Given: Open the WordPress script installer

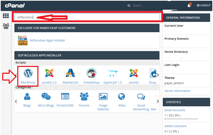Looking at the screenshot, I should pos(28,76).
